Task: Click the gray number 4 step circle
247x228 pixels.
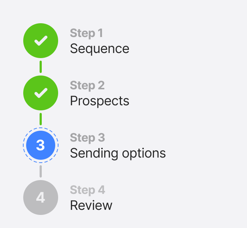Action: pyautogui.click(x=41, y=198)
